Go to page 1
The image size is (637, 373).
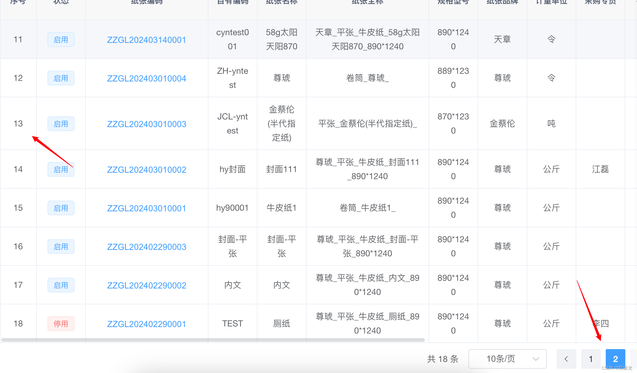[x=591, y=359]
